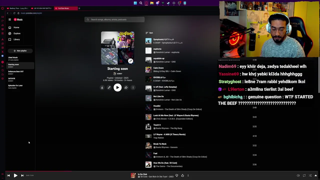Toggle repeat mode in player bar

point(304,175)
